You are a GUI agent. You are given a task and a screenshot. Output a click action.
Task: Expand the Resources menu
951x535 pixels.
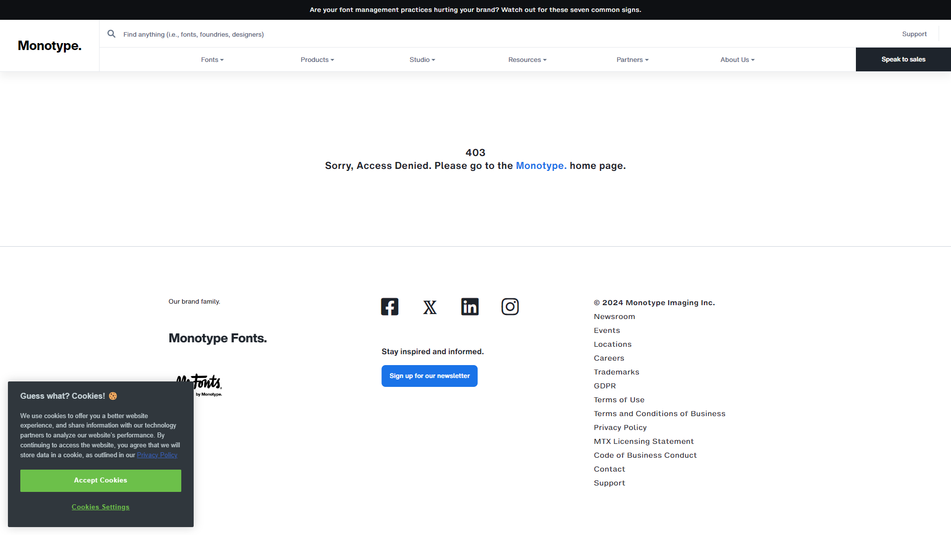[x=527, y=59]
